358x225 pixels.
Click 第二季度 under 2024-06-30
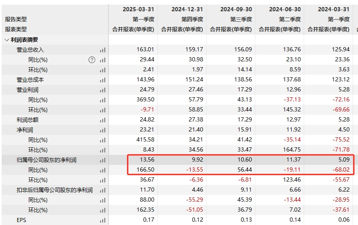coord(290,19)
